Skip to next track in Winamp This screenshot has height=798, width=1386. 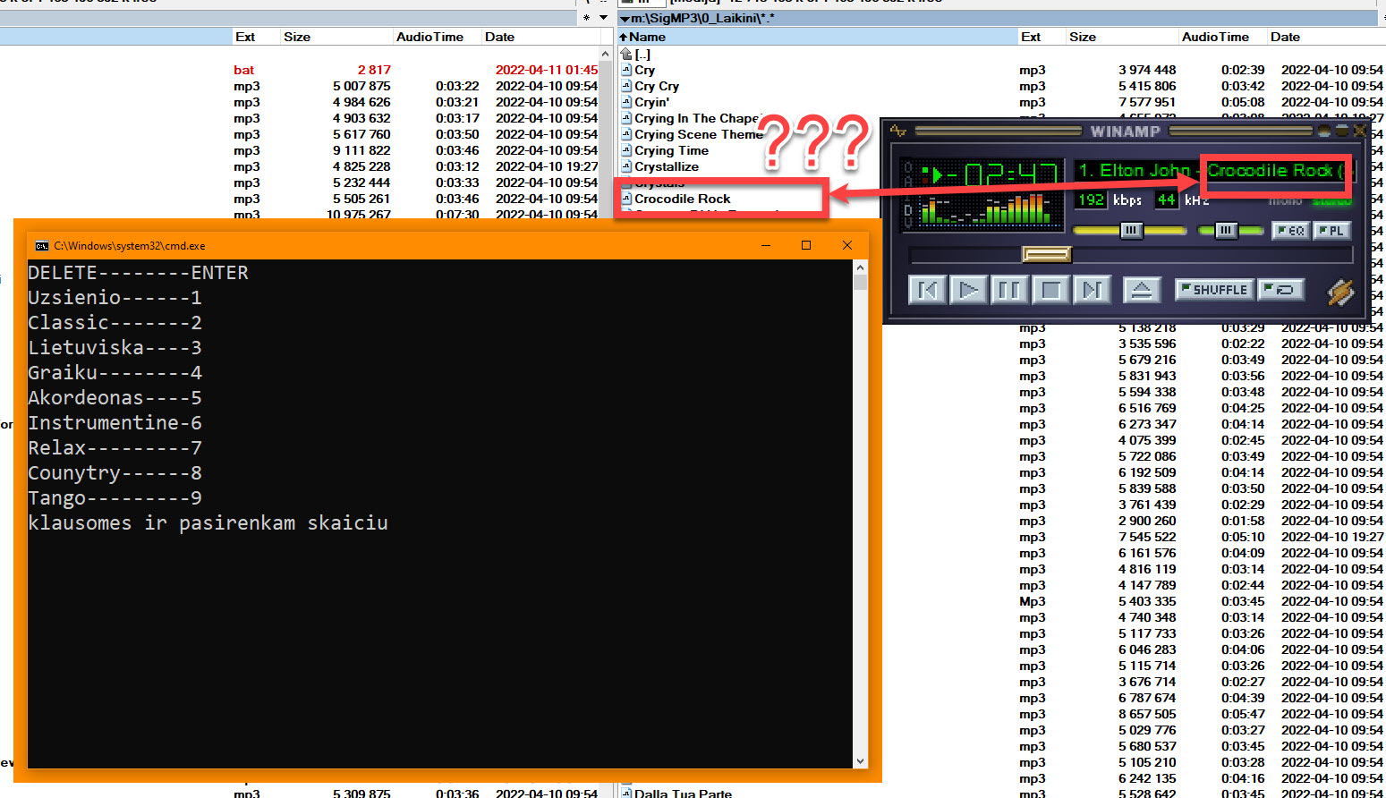[x=1092, y=290]
